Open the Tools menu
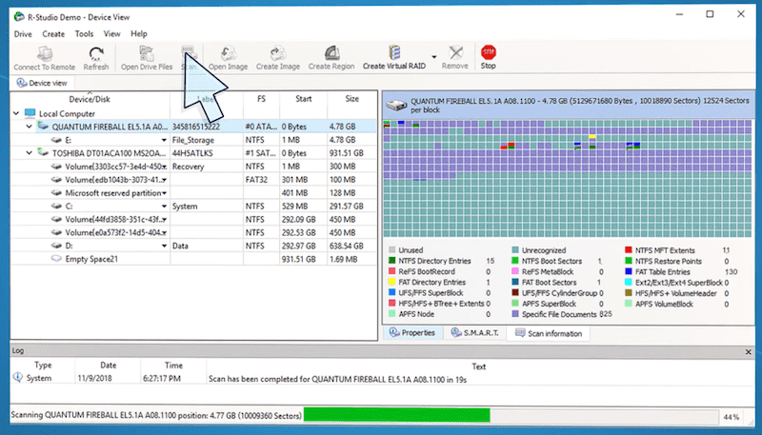The height and width of the screenshot is (435, 762). coord(84,33)
